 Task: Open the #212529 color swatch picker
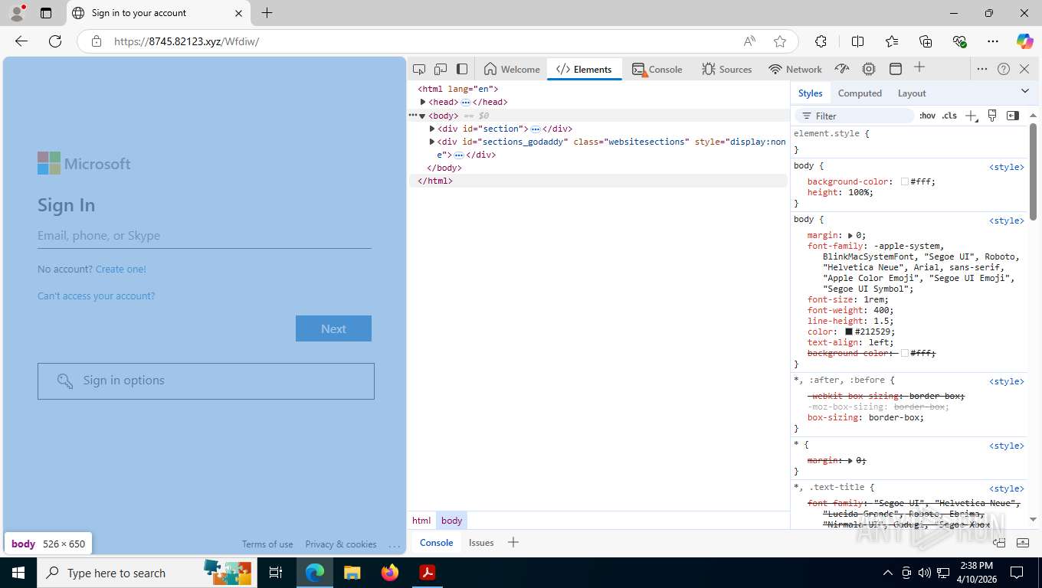[849, 332]
